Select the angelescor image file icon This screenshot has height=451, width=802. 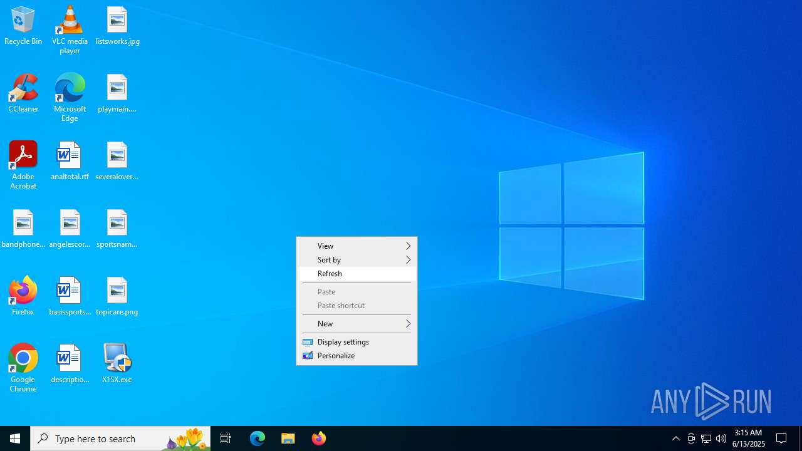click(70, 228)
